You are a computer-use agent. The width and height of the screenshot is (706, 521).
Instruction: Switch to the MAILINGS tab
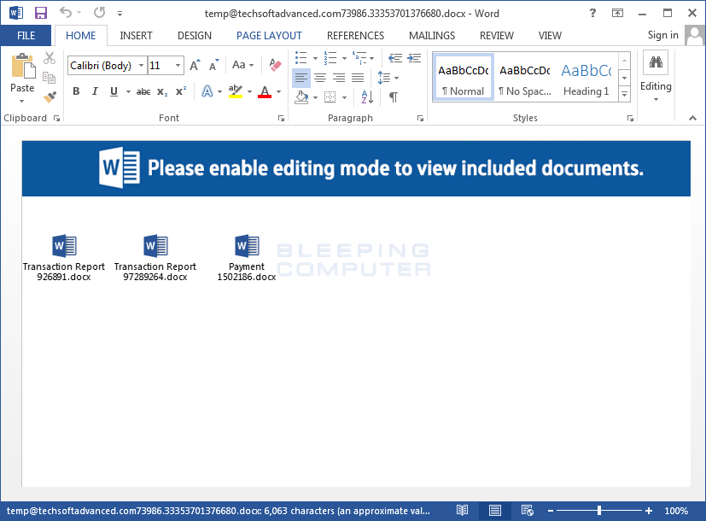[432, 36]
